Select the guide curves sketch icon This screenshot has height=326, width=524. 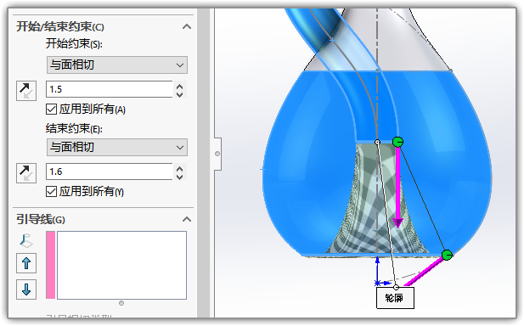pos(26,240)
